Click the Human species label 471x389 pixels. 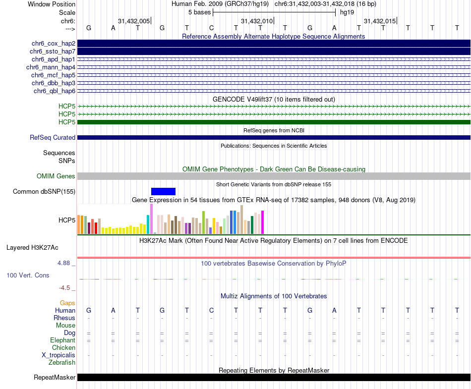tap(65, 310)
